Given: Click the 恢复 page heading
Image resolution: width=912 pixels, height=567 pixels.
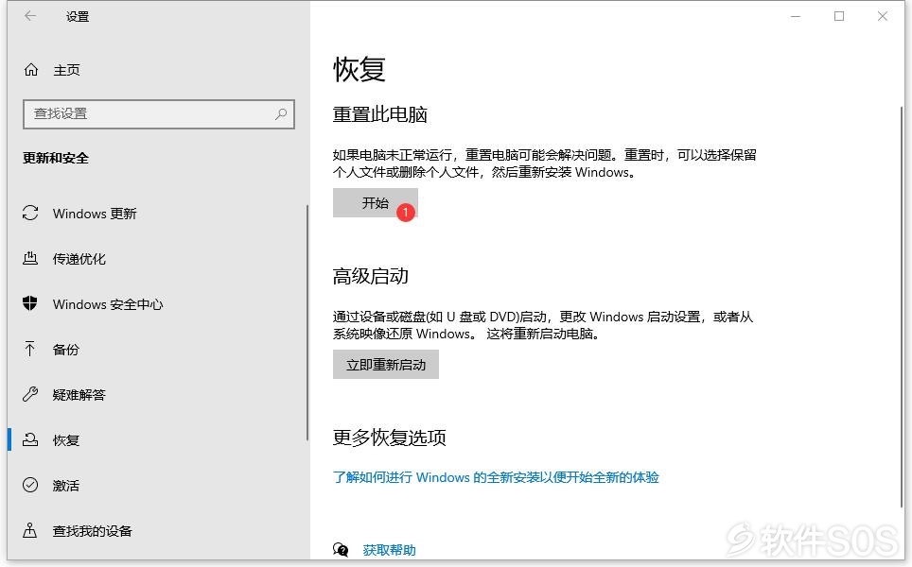Looking at the screenshot, I should [360, 70].
